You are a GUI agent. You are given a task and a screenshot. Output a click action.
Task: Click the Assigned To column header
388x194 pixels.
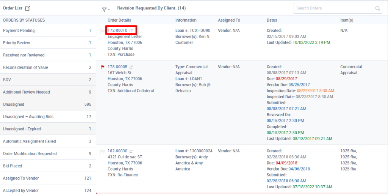coord(229,20)
